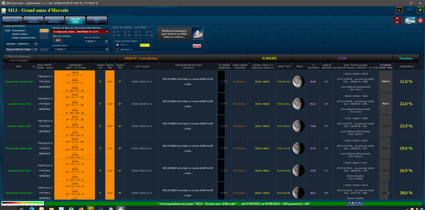Click night visibility strip for 01 Octobre row
425x210 pixels.
point(221,82)
